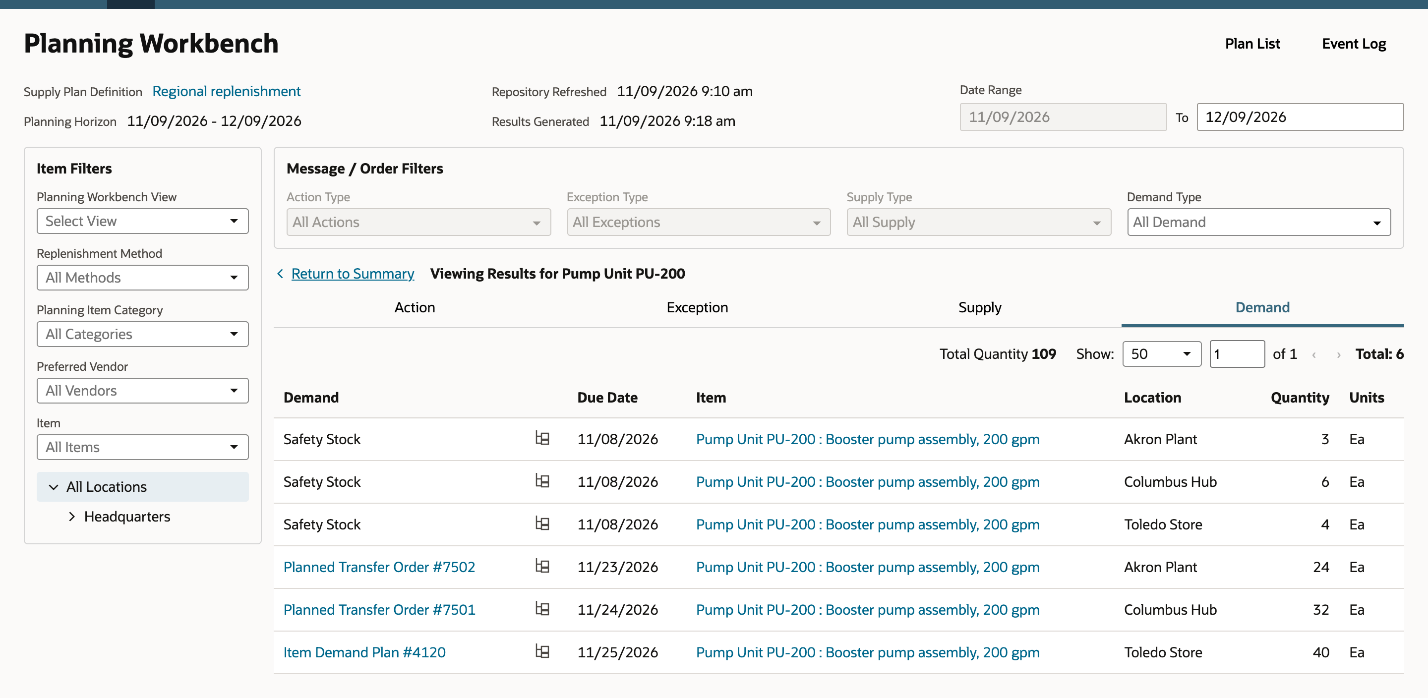The height and width of the screenshot is (698, 1428).
Task: Open Plan List
Action: (x=1252, y=44)
